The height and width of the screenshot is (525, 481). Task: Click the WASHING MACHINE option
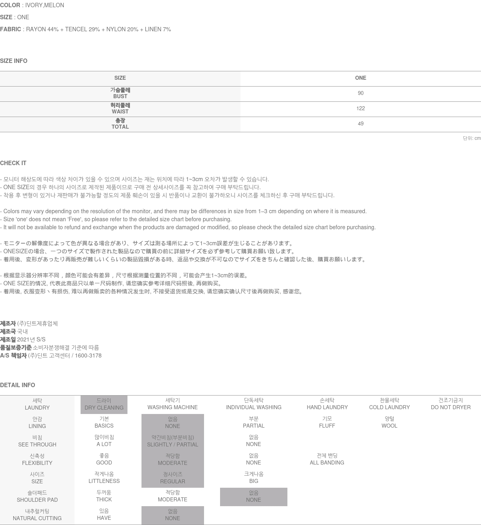pos(172,404)
